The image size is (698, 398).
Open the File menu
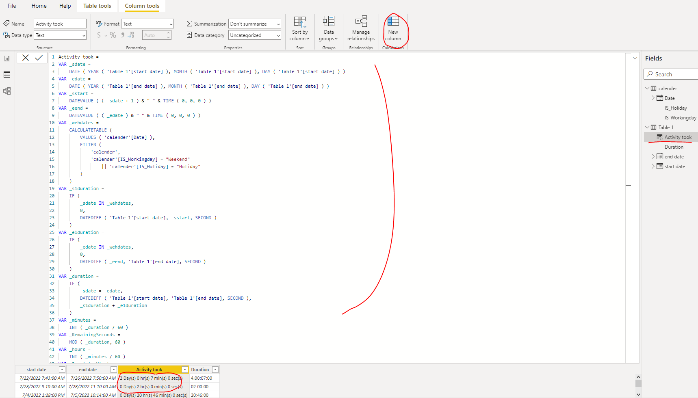12,6
